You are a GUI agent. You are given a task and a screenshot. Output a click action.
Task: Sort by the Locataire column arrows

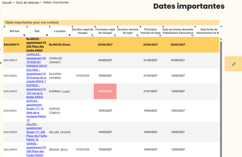pyautogui.click(x=50, y=27)
